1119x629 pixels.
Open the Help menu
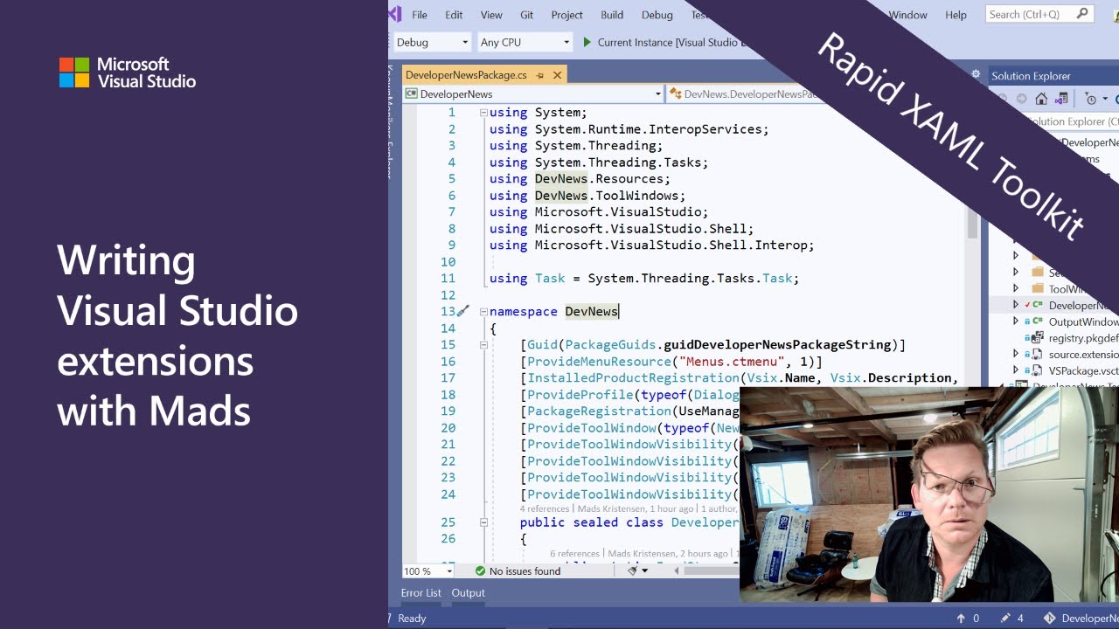956,15
